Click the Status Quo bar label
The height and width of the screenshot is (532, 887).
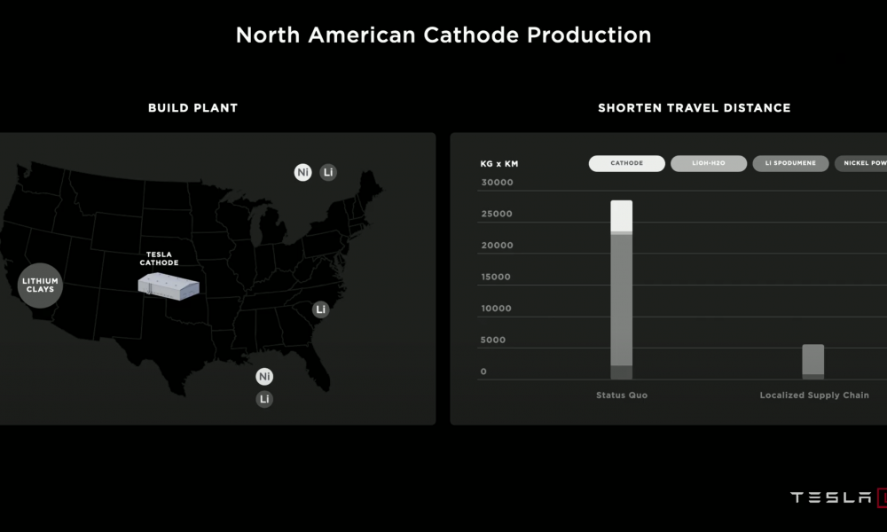coord(622,395)
